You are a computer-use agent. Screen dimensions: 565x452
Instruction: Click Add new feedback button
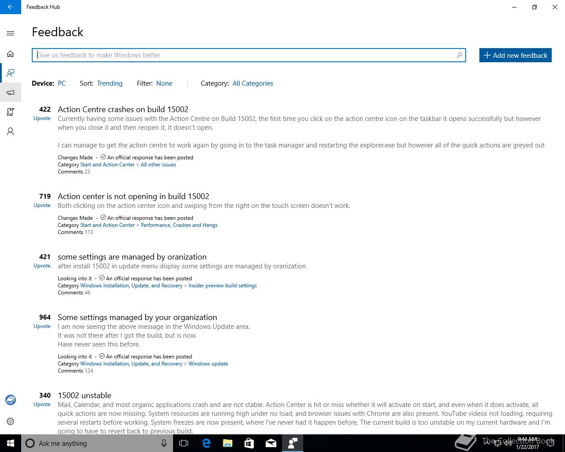(515, 55)
